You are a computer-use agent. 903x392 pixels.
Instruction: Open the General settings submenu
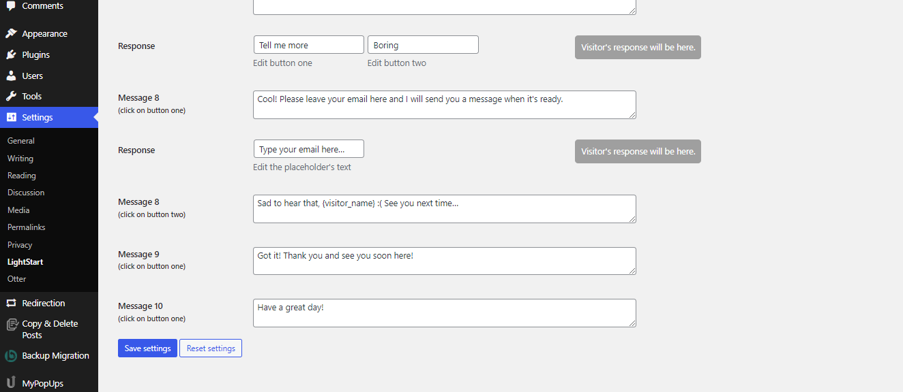[21, 141]
